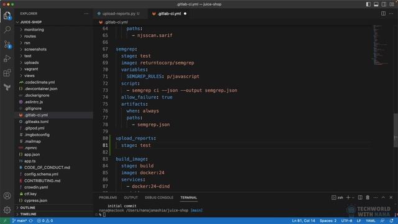Screen dimensions: 398x224
Task: Change language mode YAML
Action: tap(371, 221)
